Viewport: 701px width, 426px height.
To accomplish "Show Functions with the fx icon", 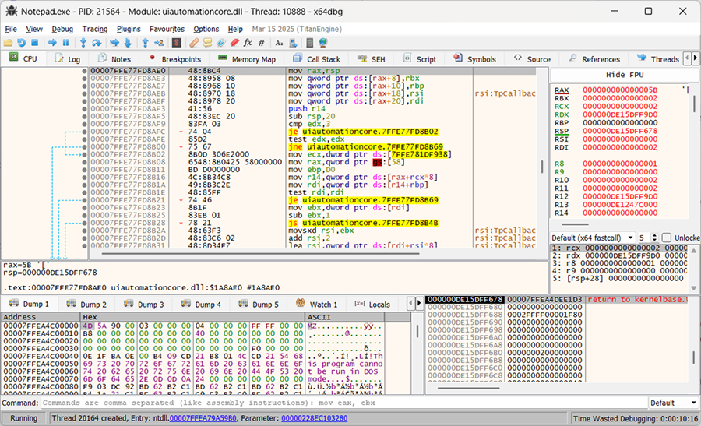I will pos(248,43).
